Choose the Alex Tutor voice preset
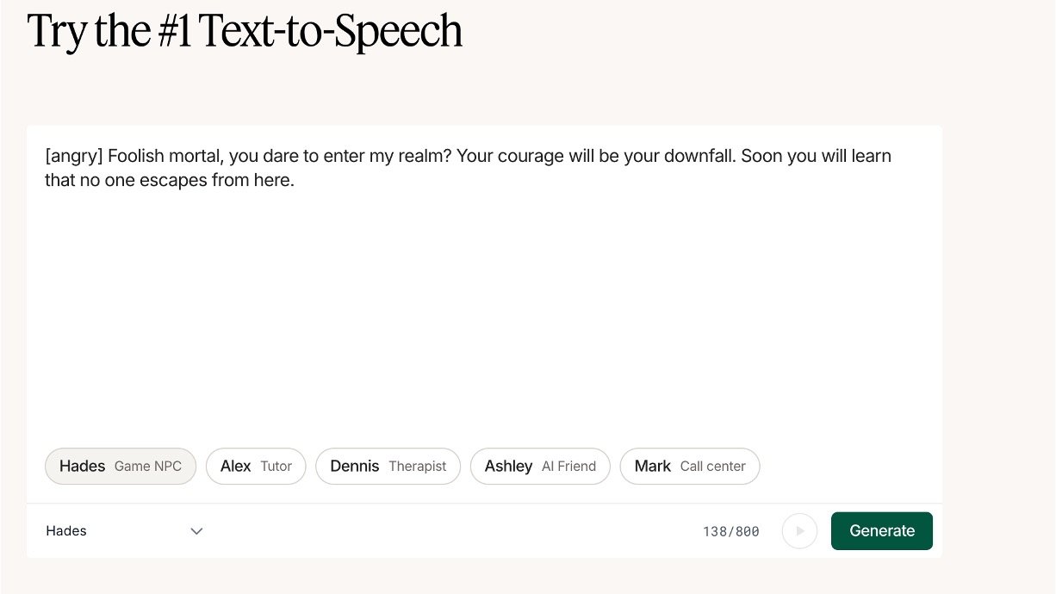The height and width of the screenshot is (594, 1056). (x=256, y=467)
